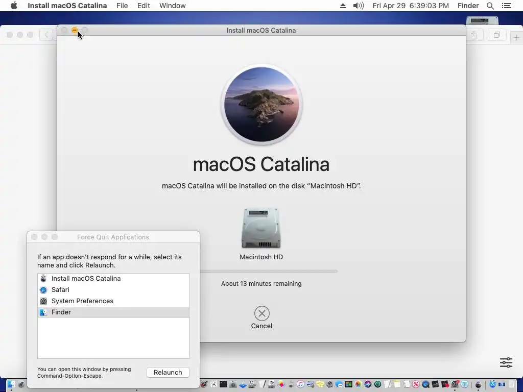523x392 pixels.
Task: Open Safari start page customize sliders icon
Action: [506, 362]
